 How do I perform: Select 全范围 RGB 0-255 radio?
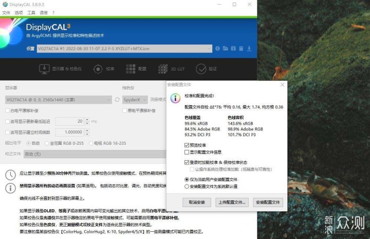tap(47, 143)
